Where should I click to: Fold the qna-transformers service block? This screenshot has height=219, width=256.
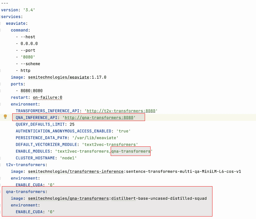pyautogui.click(x=1, y=192)
